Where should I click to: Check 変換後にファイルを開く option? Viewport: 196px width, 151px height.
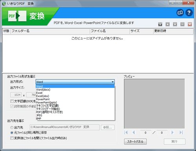point(12,138)
